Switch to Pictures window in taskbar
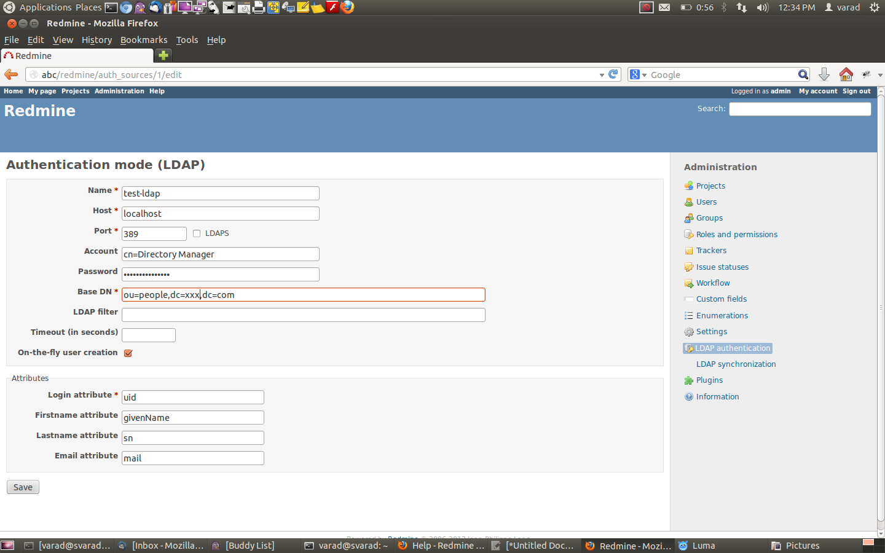The height and width of the screenshot is (553, 885). [814, 546]
